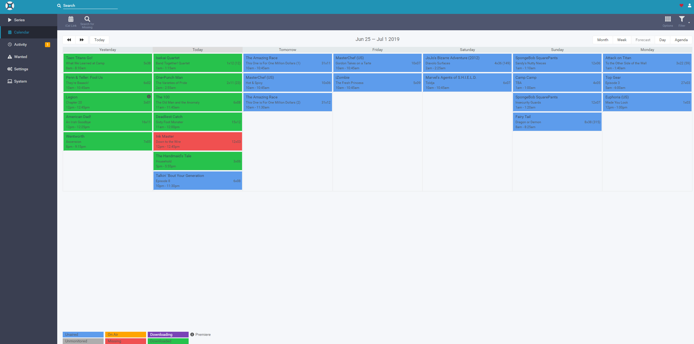Open Talkin' 'Bout Your Generation event
The image size is (694, 344).
(x=198, y=181)
